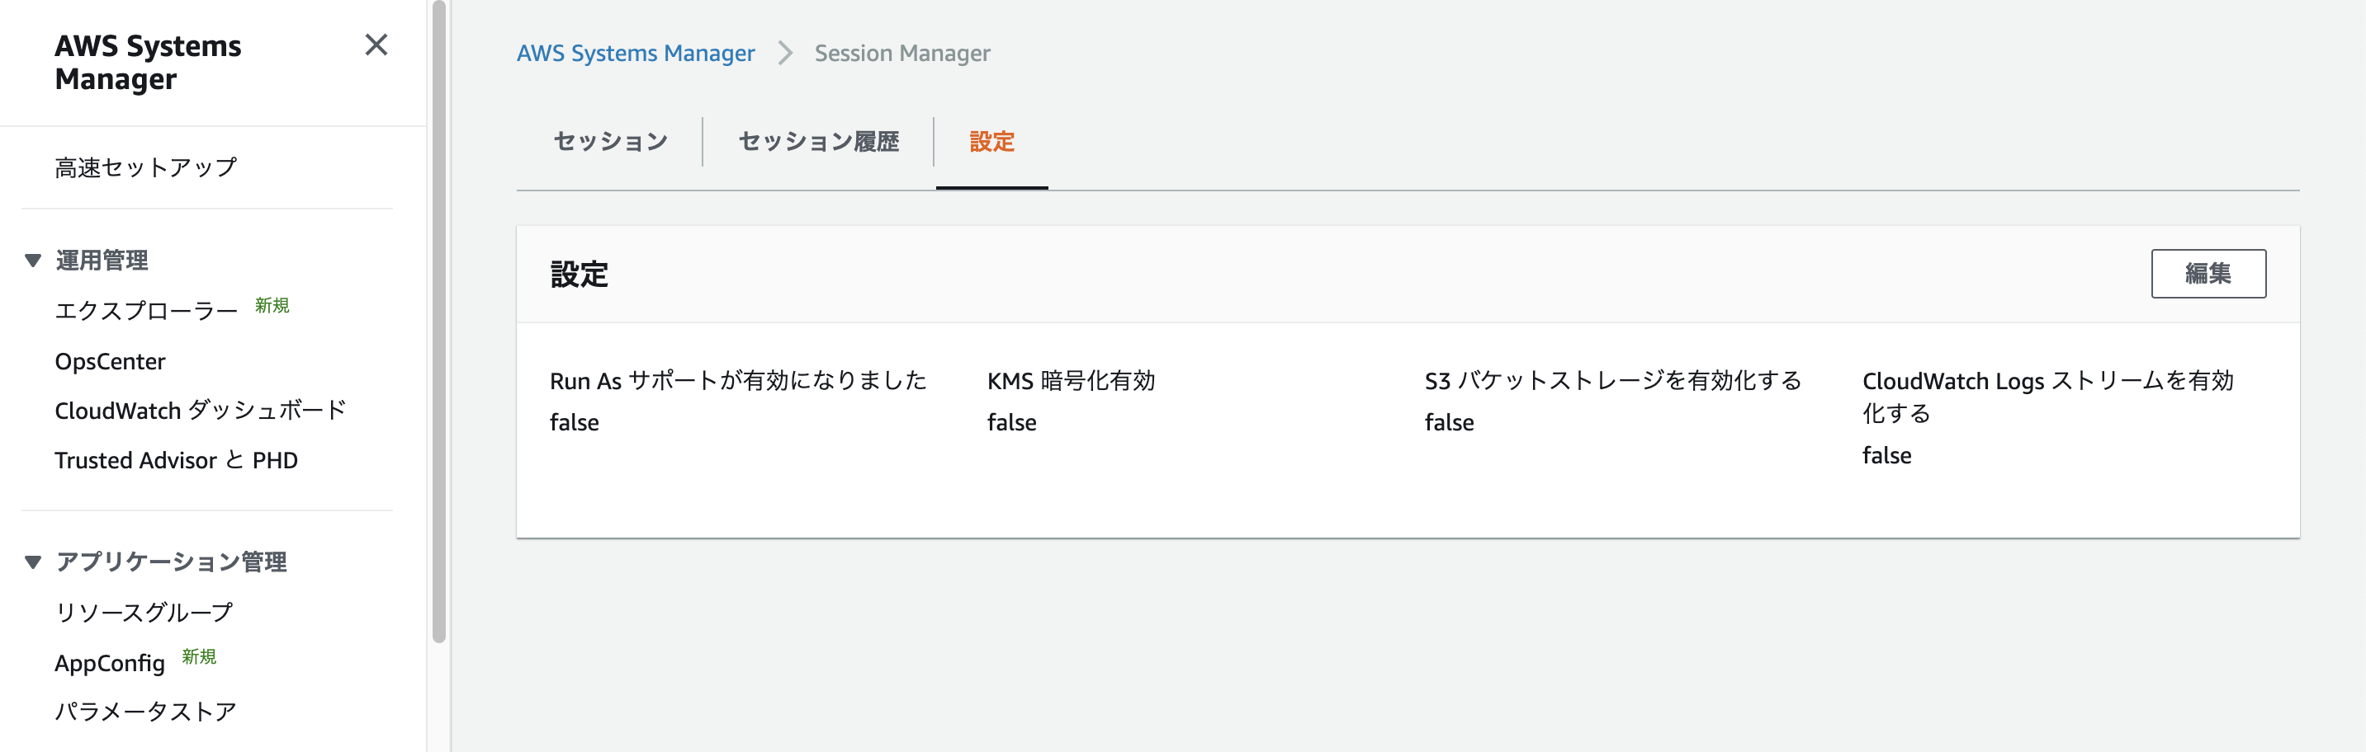
Task: Click the Session Manager breadcrumb
Action: (902, 54)
